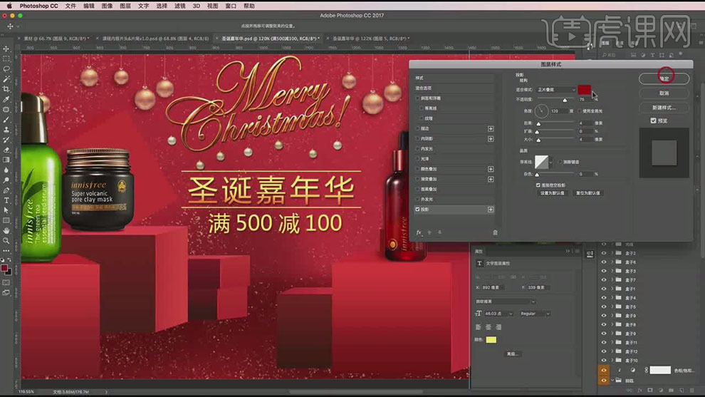Click the red drop shadow color swatch
This screenshot has width=705, height=397.
click(x=584, y=90)
